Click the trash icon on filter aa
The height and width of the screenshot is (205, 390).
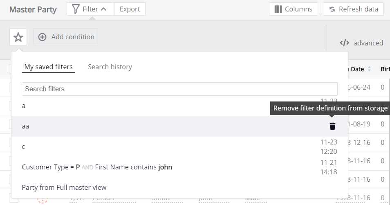click(x=332, y=126)
